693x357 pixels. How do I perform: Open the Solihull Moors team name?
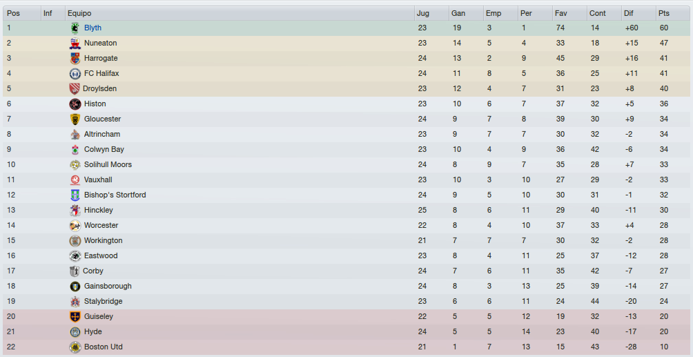108,164
